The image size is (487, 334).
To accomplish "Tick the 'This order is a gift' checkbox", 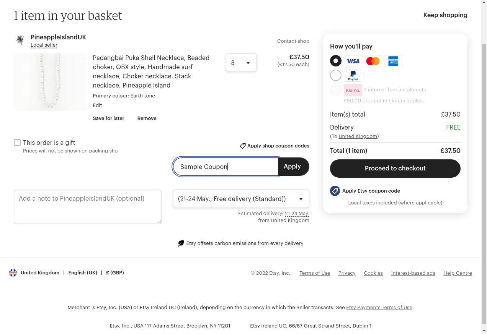I will 17,143.
